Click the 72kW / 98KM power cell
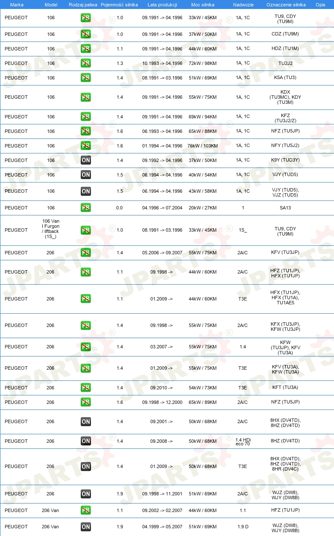This screenshot has width=334, height=536. [203, 63]
